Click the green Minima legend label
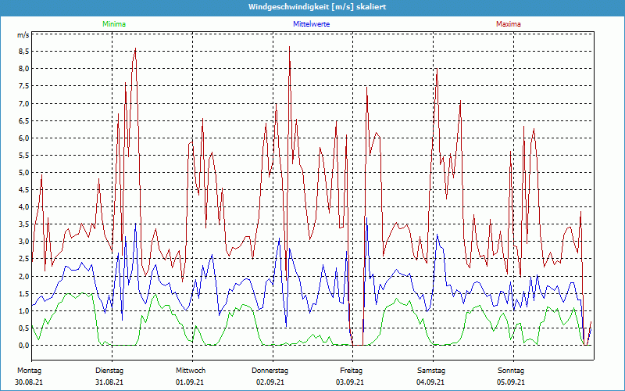The width and height of the screenshot is (625, 391). 114,24
